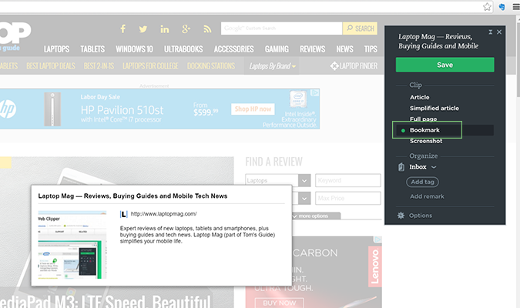Click Shop HP now button in banner
The width and height of the screenshot is (520, 308).
coord(253,109)
